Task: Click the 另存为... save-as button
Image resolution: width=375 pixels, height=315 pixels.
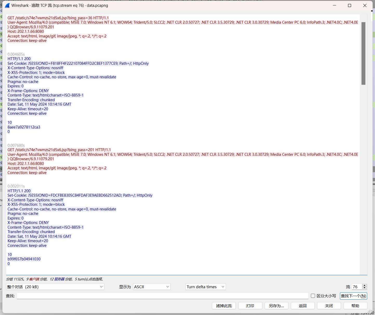Action: 276,306
